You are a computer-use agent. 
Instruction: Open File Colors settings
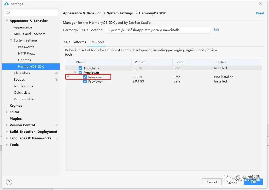point(22,73)
